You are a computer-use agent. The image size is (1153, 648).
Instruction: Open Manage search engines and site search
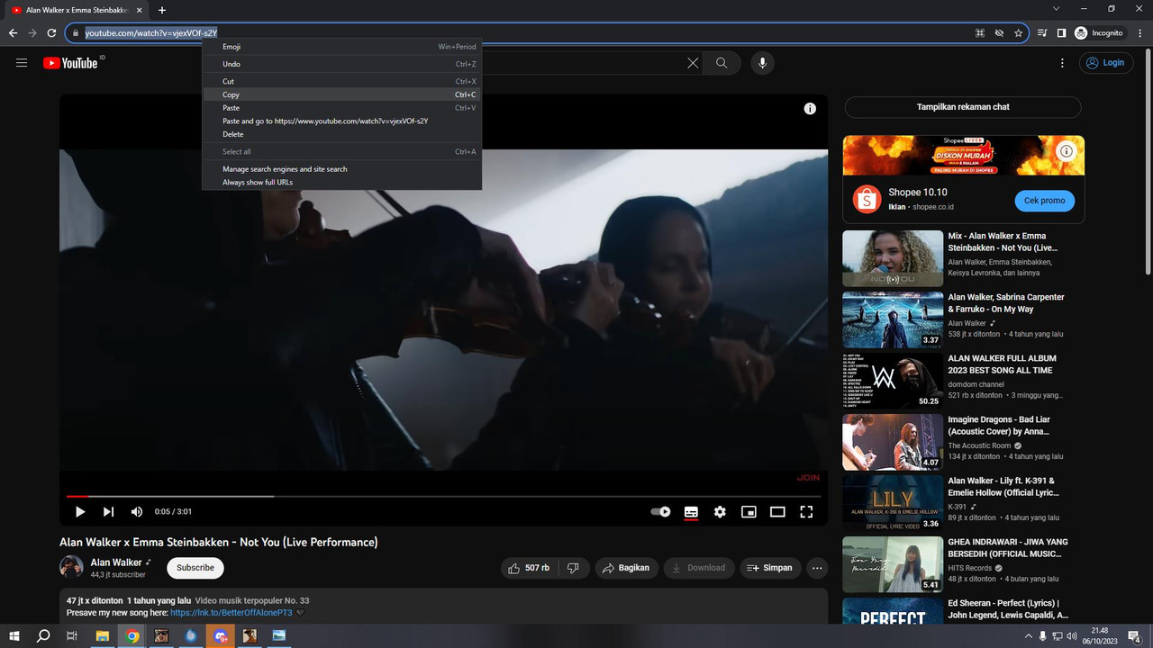pyautogui.click(x=342, y=169)
